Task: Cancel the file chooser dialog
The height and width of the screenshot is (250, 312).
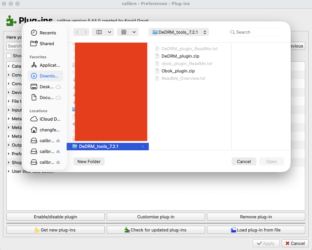Action: tap(244, 161)
